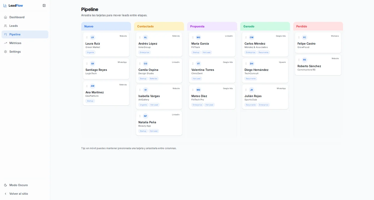The image size is (374, 200).
Task: Grab the drag handle on Santiago Reyes card
Action: coord(87,64)
